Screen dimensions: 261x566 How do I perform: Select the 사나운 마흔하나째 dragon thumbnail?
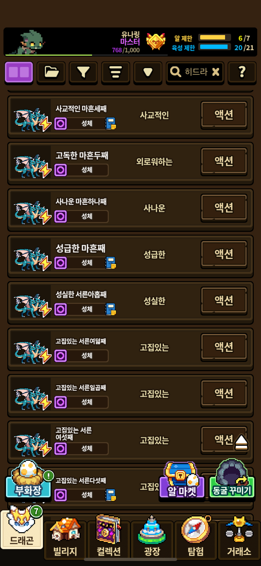pyautogui.click(x=31, y=210)
